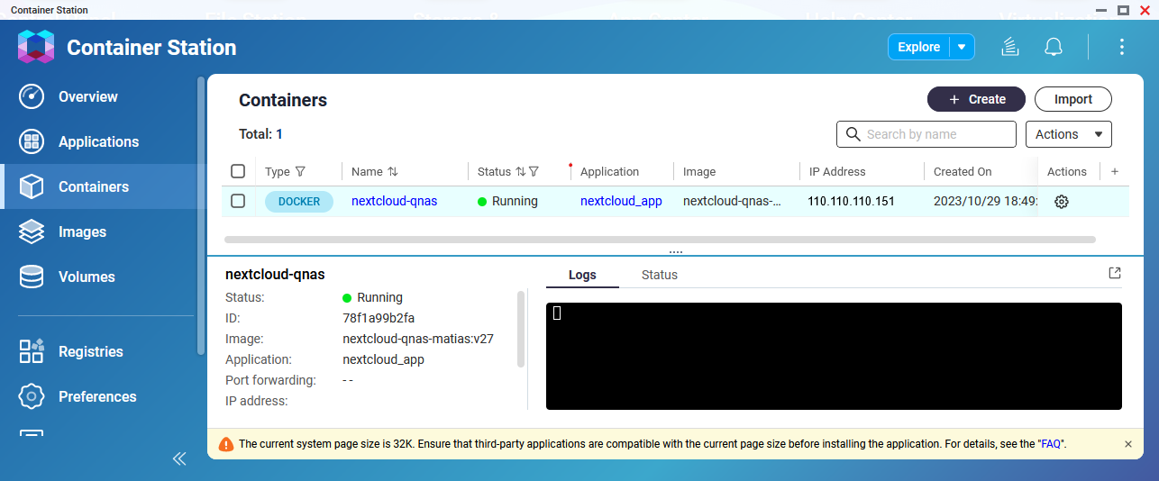Go to Preferences in the sidebar
This screenshot has width=1159, height=481.
click(x=97, y=396)
